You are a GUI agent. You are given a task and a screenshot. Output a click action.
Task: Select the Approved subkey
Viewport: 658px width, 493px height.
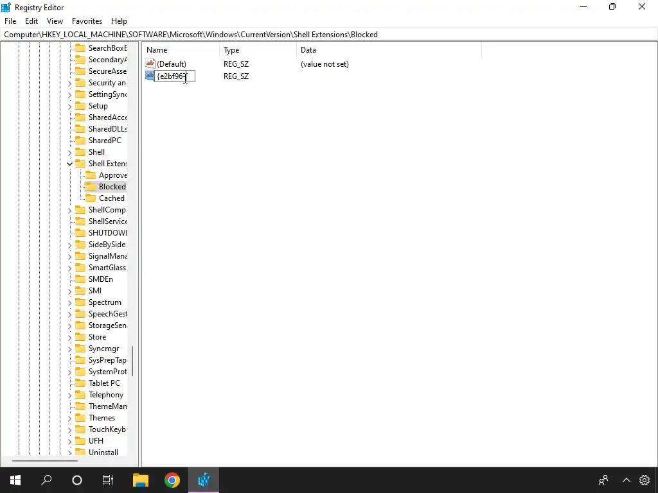pyautogui.click(x=112, y=175)
